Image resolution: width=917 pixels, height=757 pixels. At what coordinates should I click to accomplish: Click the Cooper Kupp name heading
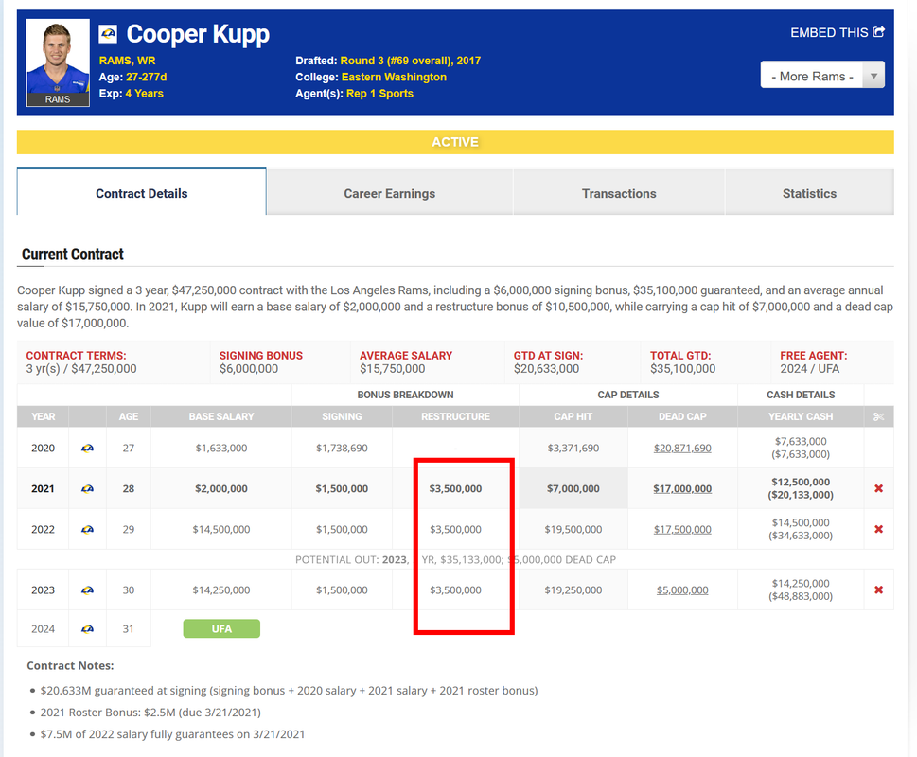tap(198, 34)
